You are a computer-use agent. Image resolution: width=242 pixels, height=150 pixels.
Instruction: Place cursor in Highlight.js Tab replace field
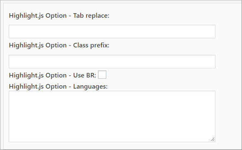tap(112, 31)
